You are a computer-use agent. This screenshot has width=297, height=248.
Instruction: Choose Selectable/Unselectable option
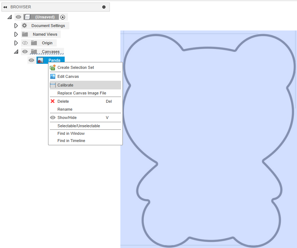click(x=85, y=126)
